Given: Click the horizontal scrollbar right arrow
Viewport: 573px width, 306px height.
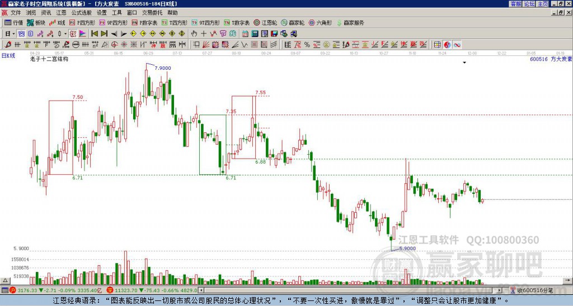Looking at the screenshot, I should (x=500, y=290).
